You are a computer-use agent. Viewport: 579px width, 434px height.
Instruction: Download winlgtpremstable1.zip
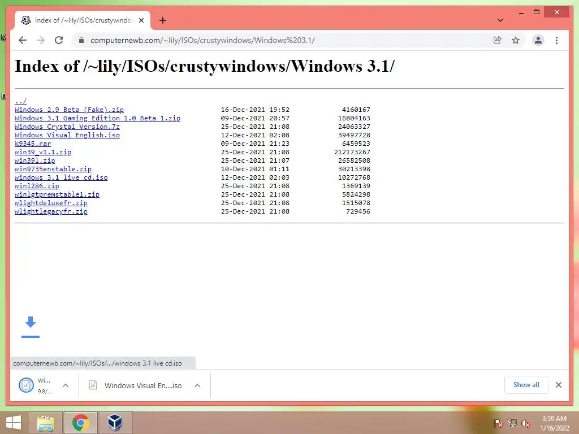click(57, 194)
